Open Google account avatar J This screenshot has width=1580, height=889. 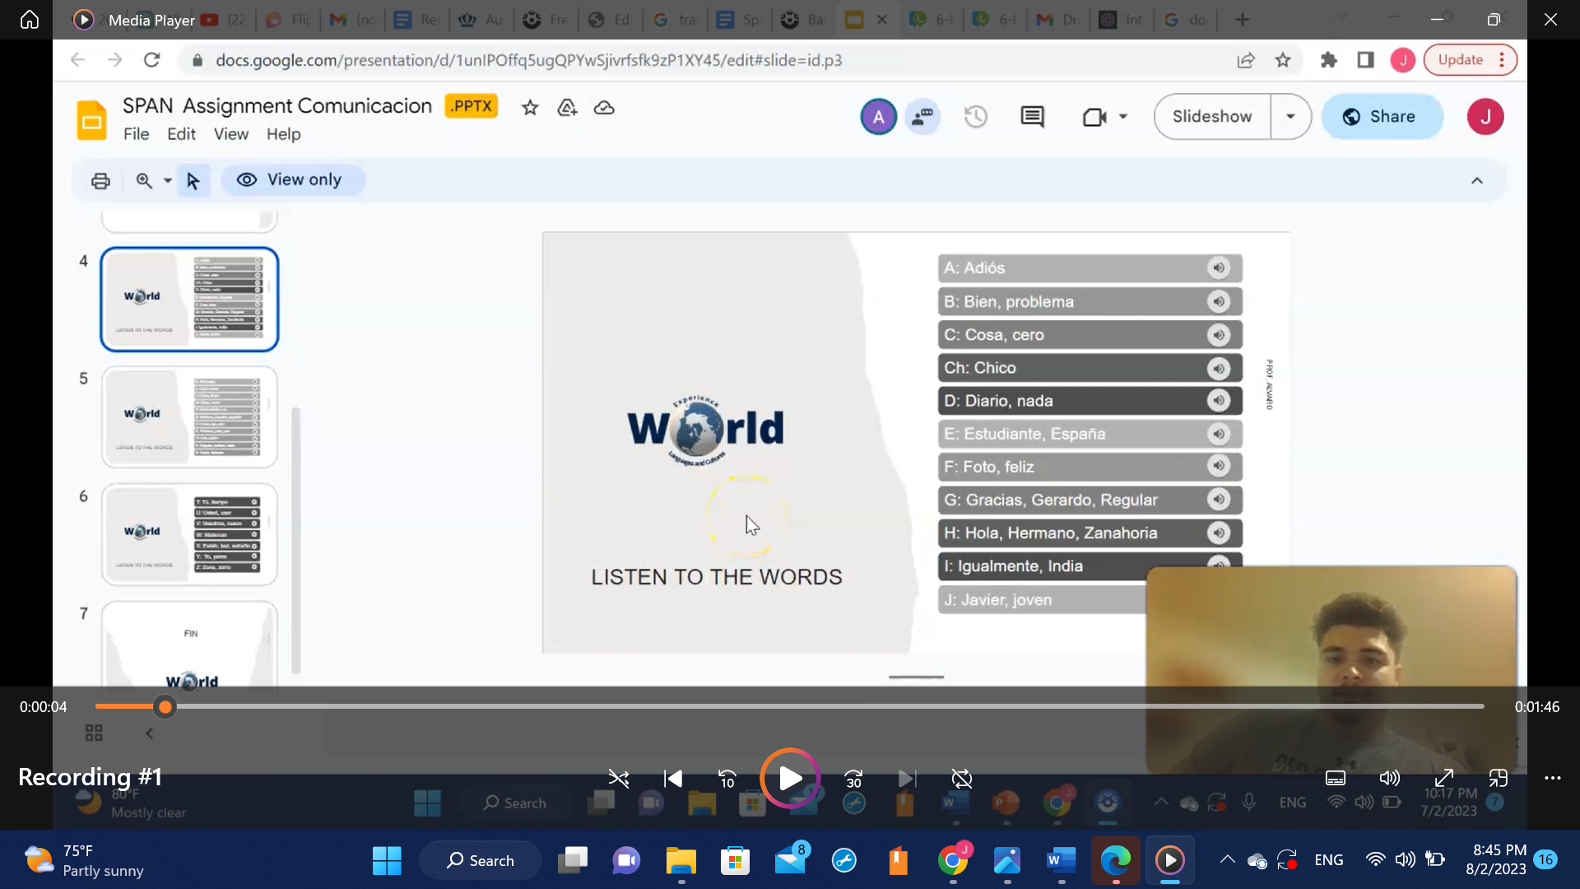click(x=1485, y=117)
